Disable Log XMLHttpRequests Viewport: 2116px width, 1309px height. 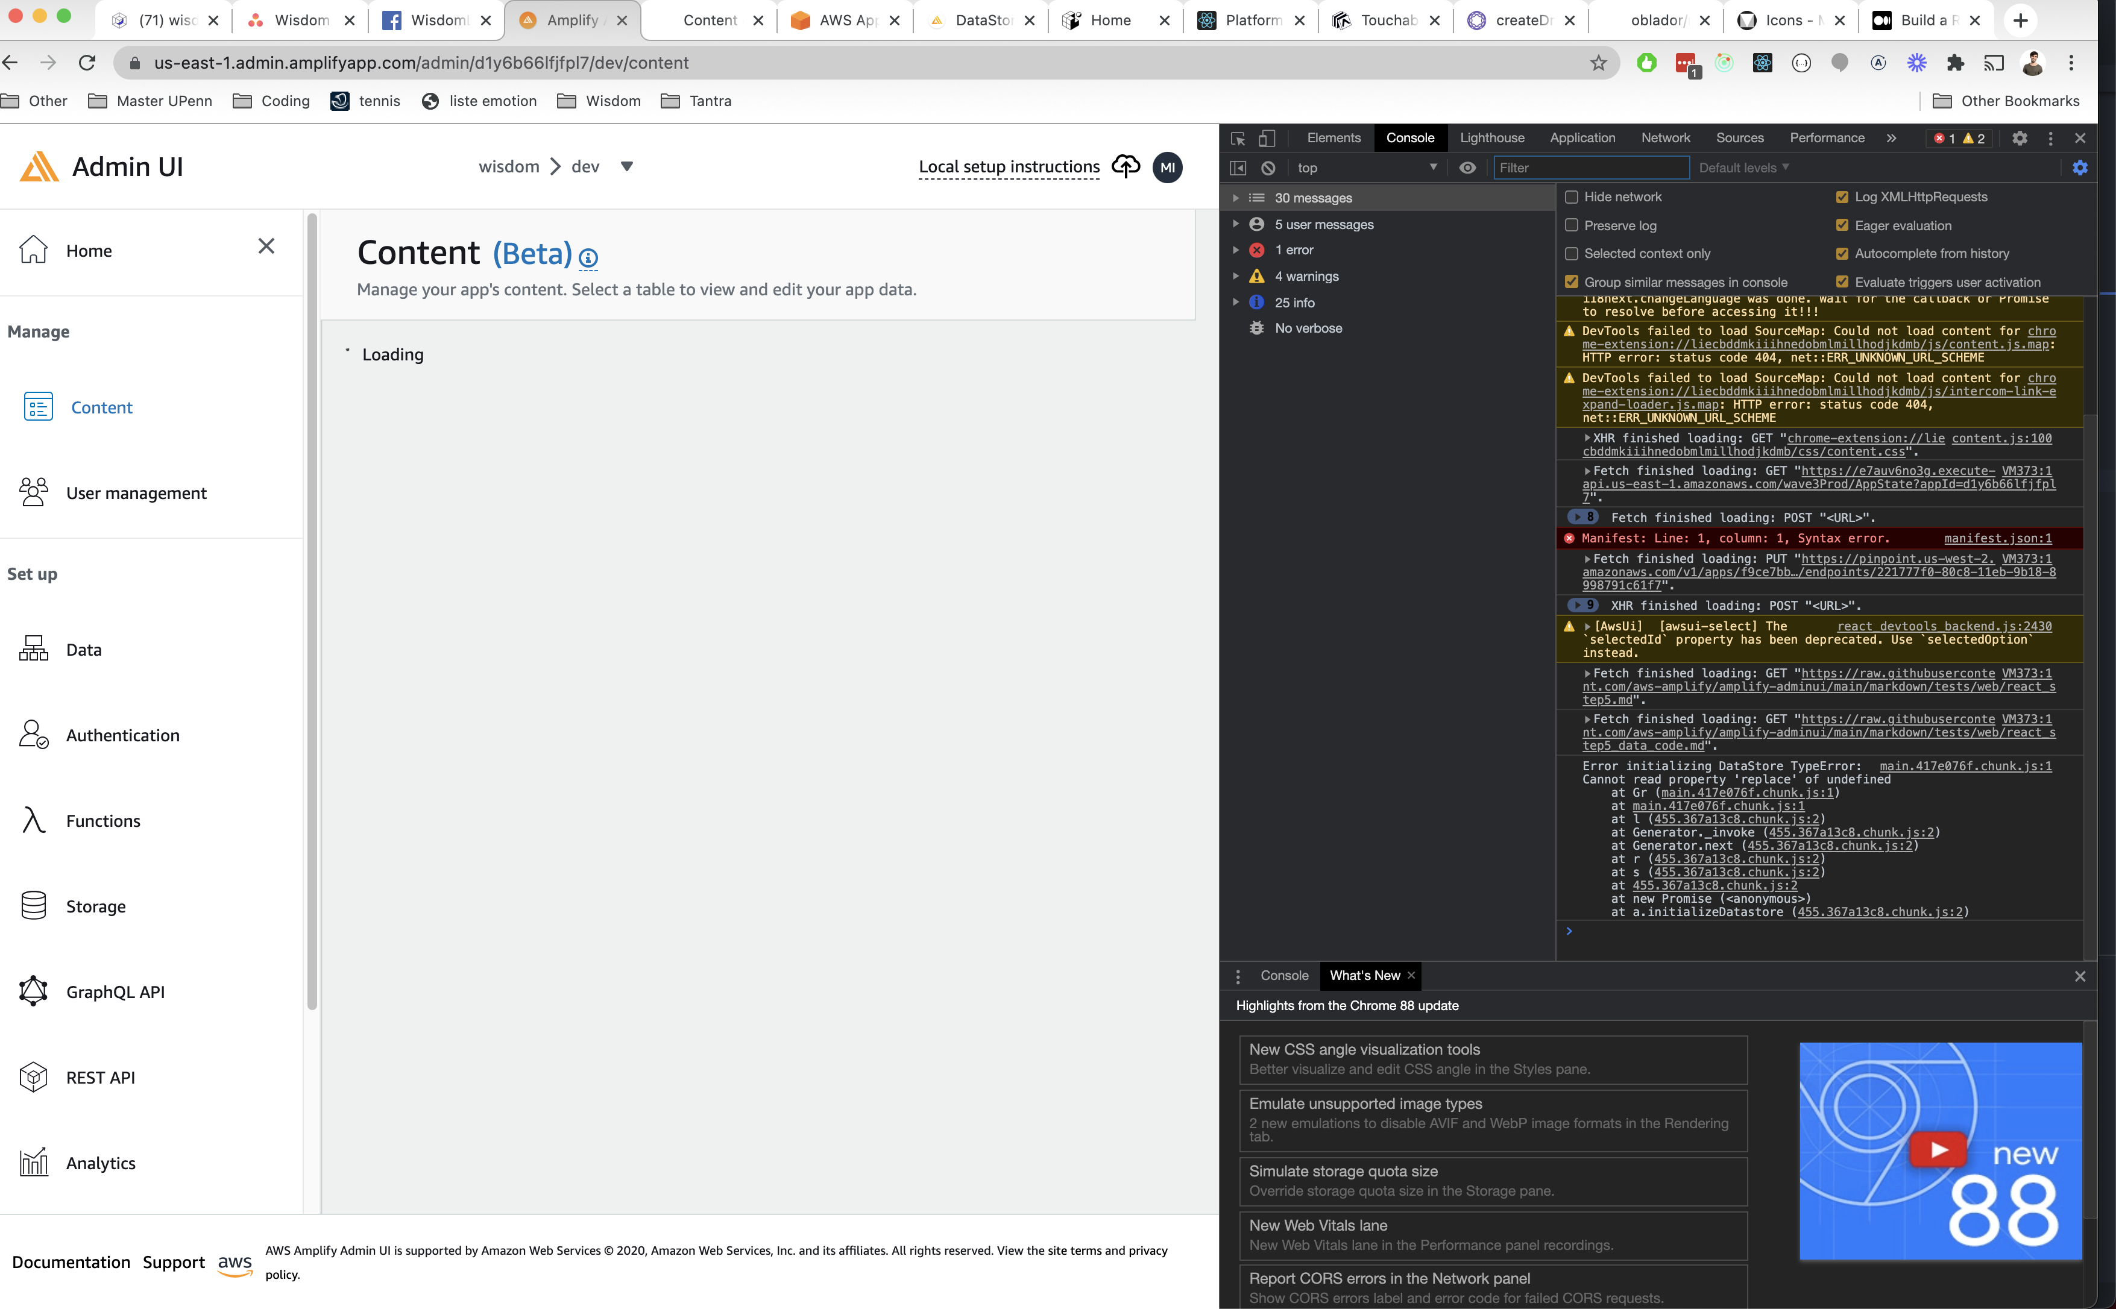[x=1842, y=196]
